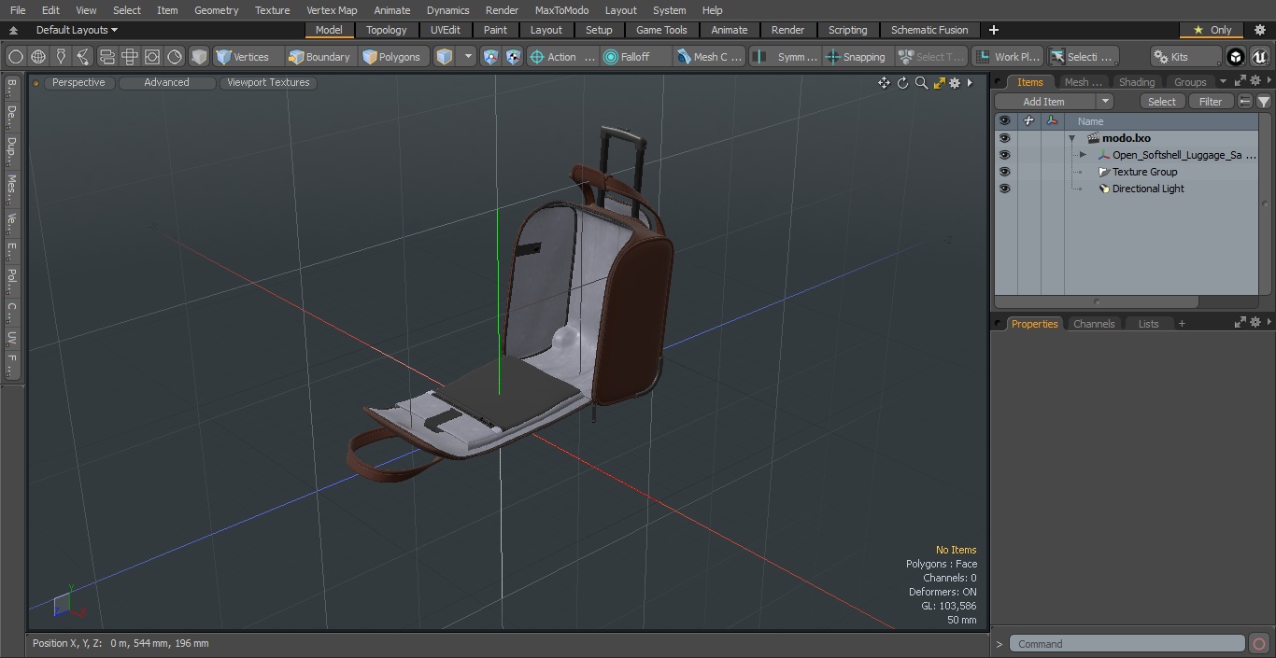This screenshot has height=658, width=1276.
Task: Open the Items panel gear options
Action: 1255,82
